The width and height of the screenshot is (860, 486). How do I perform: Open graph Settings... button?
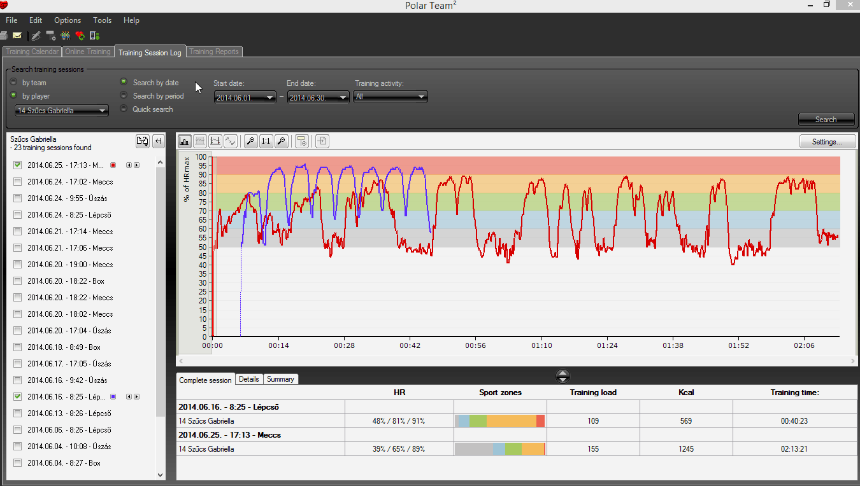point(828,141)
